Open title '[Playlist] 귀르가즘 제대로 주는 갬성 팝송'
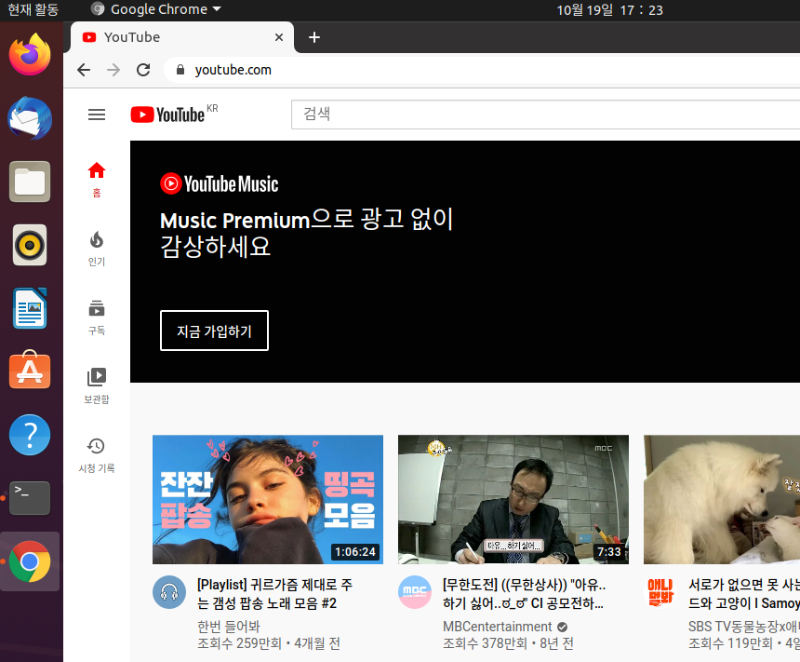800x662 pixels. pyautogui.click(x=274, y=594)
